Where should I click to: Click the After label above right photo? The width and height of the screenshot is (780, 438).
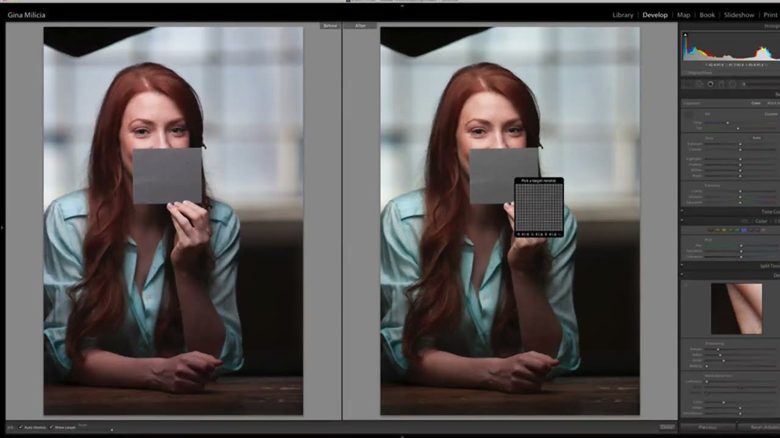click(x=360, y=26)
